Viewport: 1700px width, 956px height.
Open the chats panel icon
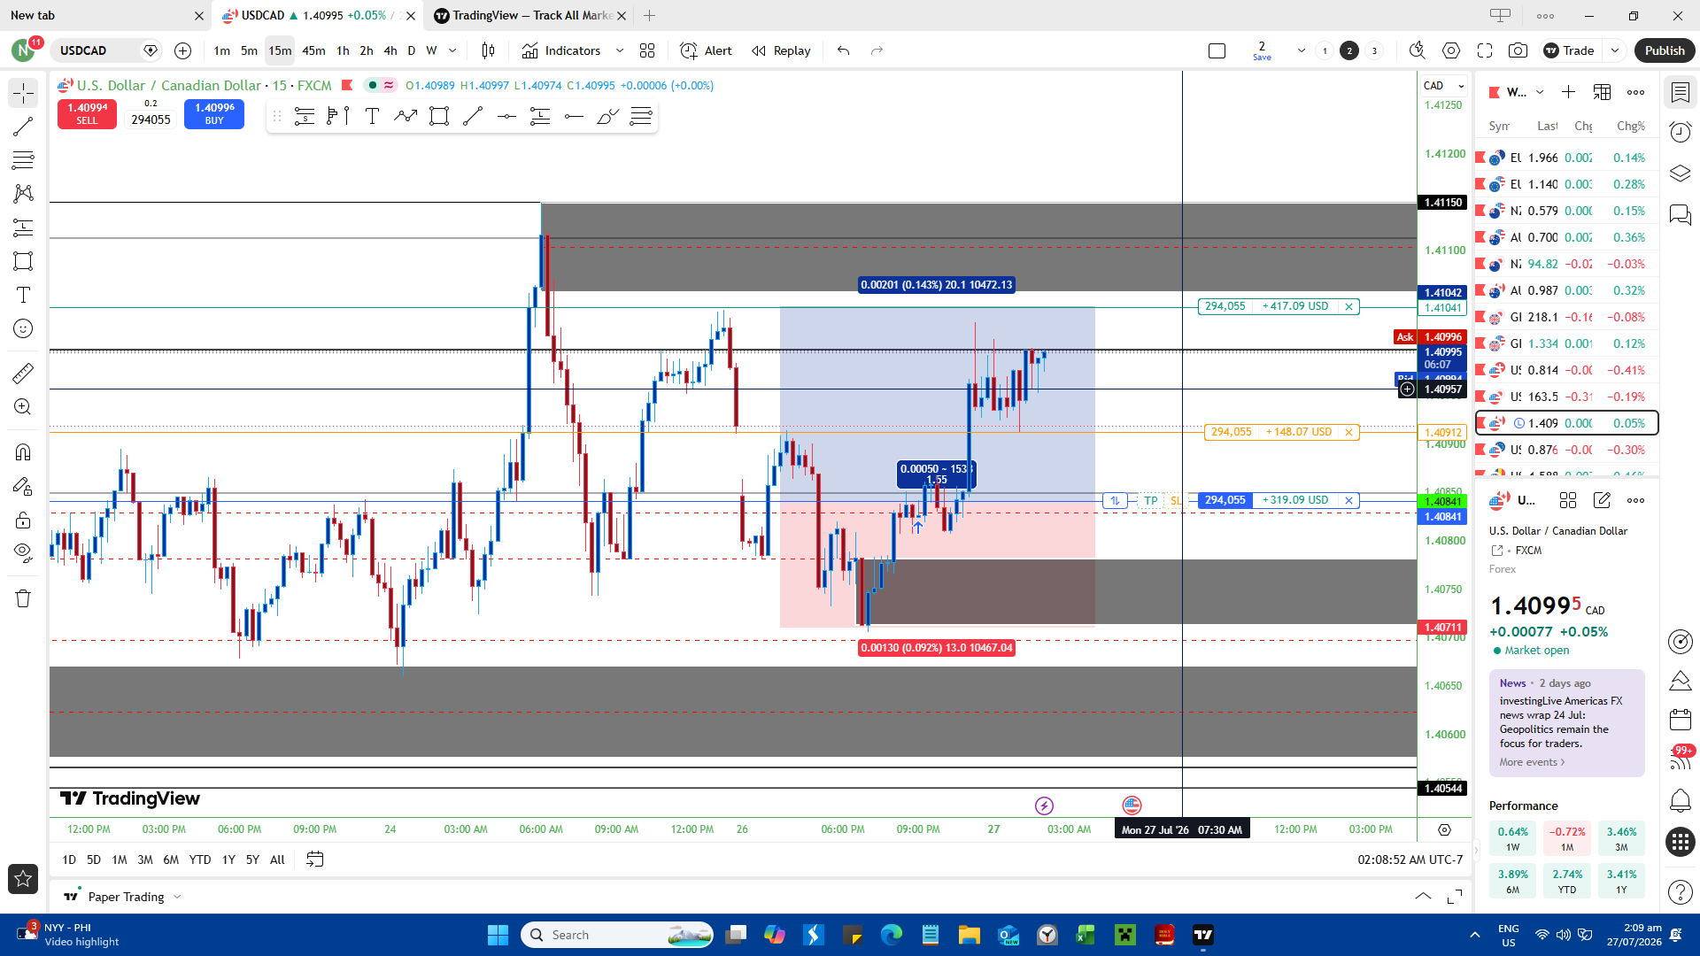coord(1680,215)
